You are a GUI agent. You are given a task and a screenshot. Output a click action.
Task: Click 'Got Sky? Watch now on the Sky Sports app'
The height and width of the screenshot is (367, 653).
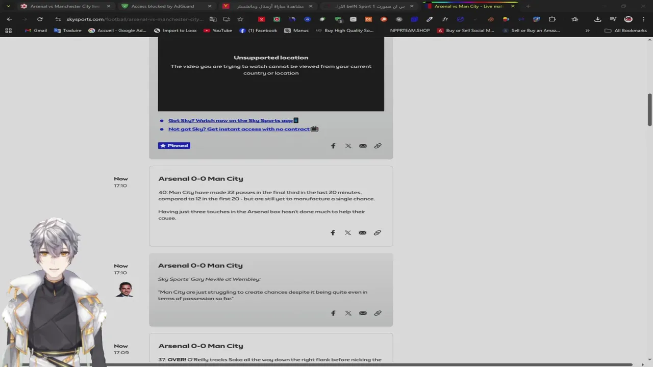[x=230, y=120]
